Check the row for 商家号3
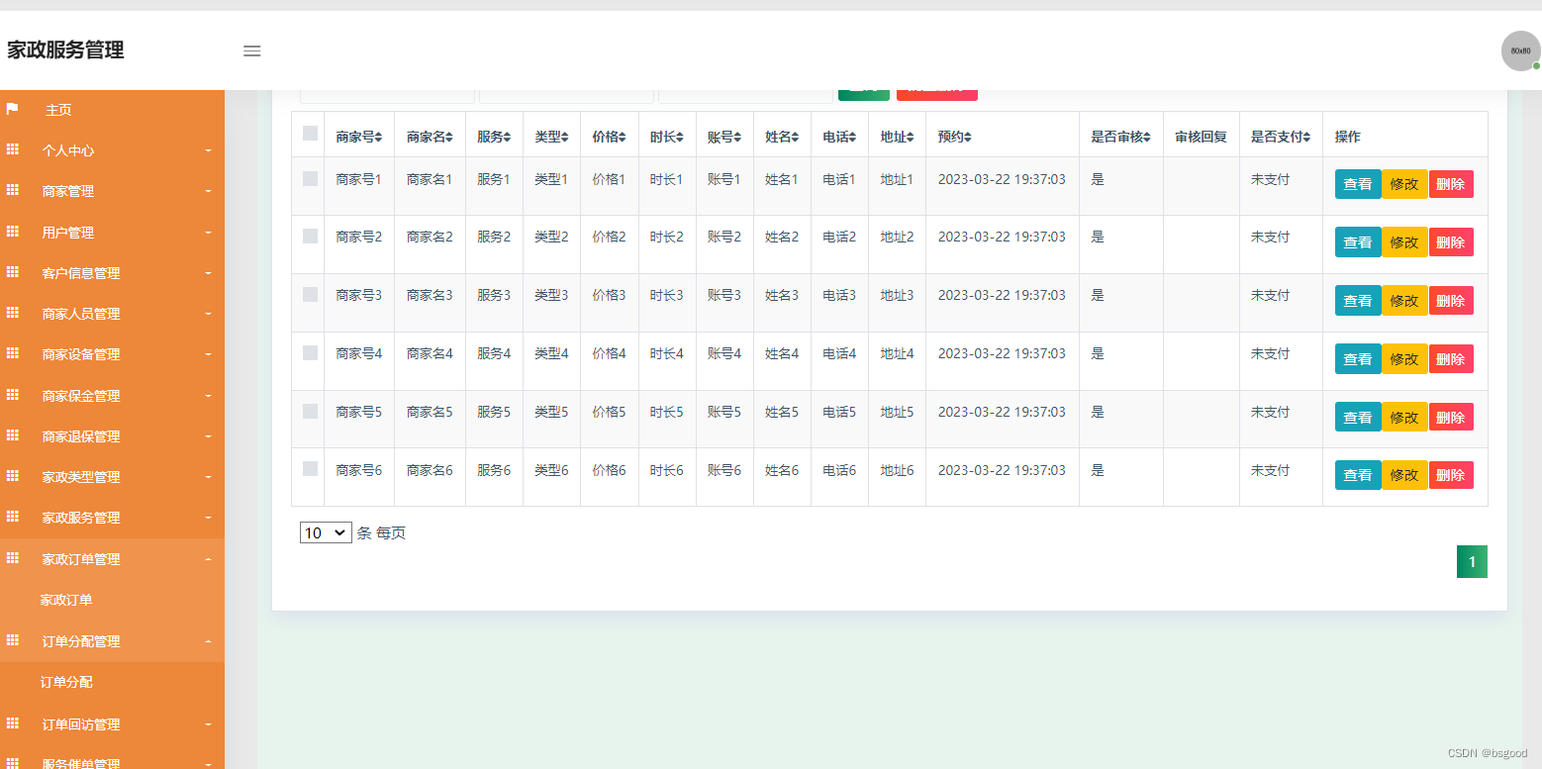Image resolution: width=1542 pixels, height=769 pixels. pyautogui.click(x=310, y=294)
